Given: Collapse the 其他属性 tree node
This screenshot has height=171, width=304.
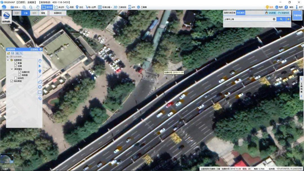Looking at the screenshot, I should click(12, 69).
